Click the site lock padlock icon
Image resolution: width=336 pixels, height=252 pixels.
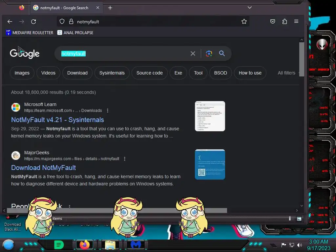(71, 21)
